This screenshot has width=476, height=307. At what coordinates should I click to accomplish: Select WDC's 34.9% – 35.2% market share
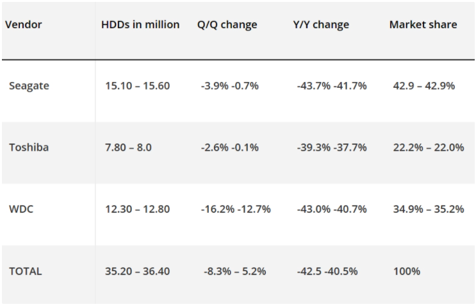point(428,209)
